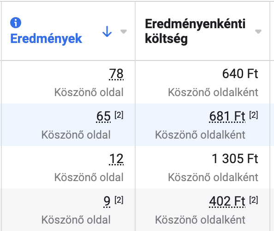Click Köszönő oldalként label under 1 305 Ft

(213, 177)
